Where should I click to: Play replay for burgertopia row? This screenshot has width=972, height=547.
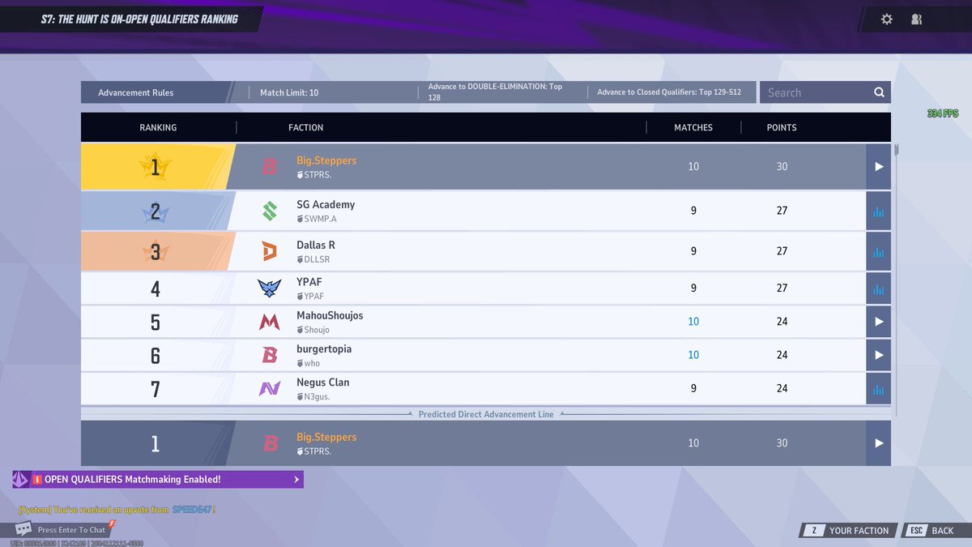[x=879, y=355]
